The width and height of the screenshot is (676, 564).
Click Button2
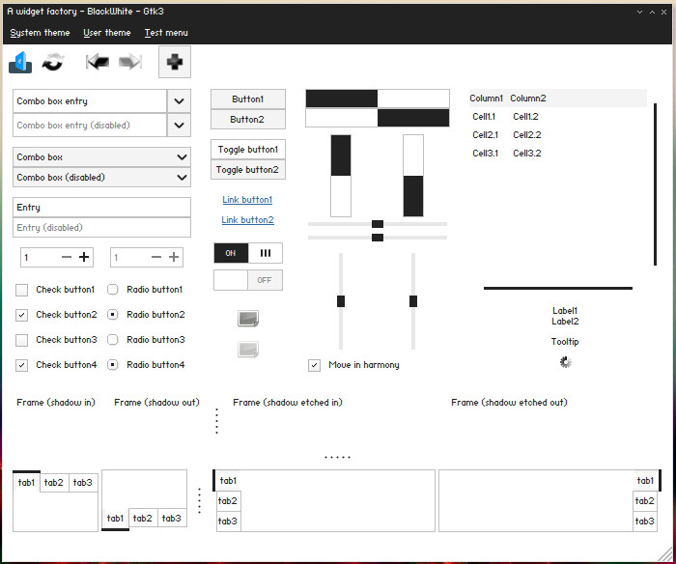[x=248, y=120]
